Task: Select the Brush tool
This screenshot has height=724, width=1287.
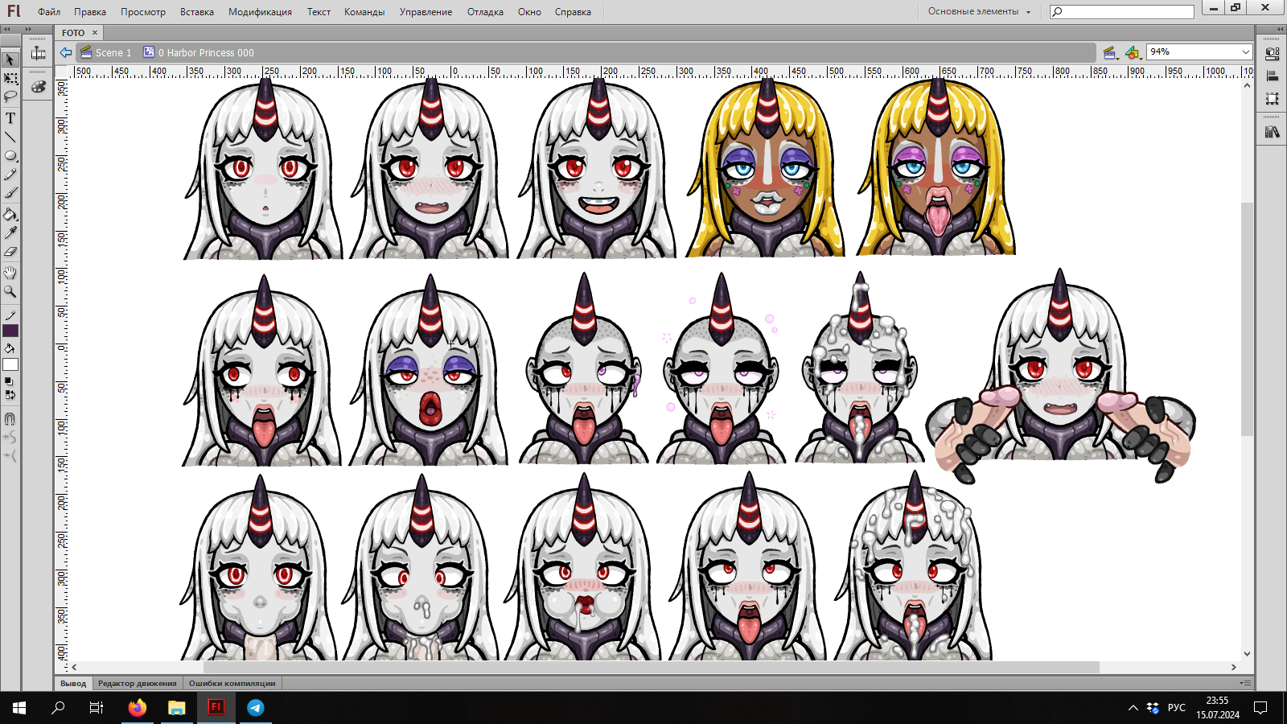Action: point(10,193)
